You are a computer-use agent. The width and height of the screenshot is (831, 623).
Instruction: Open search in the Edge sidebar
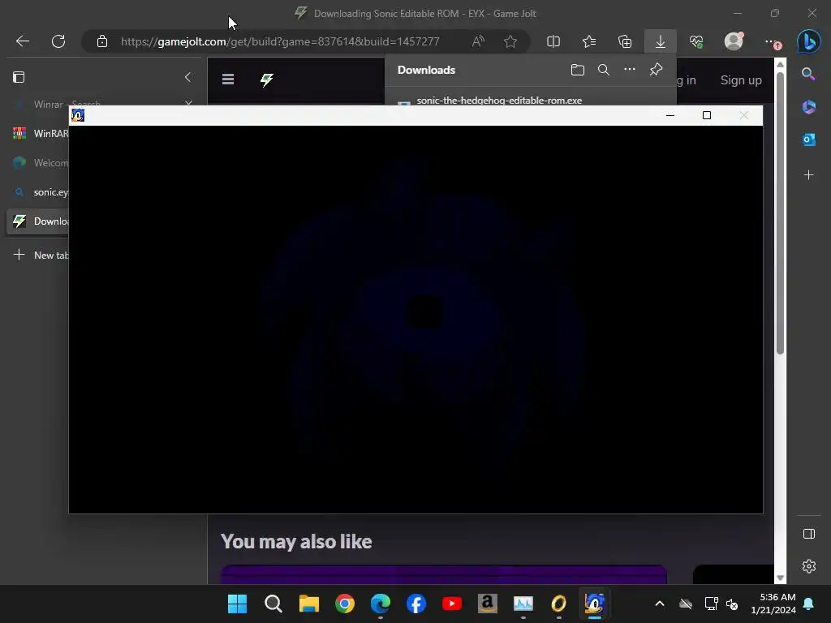point(809,74)
